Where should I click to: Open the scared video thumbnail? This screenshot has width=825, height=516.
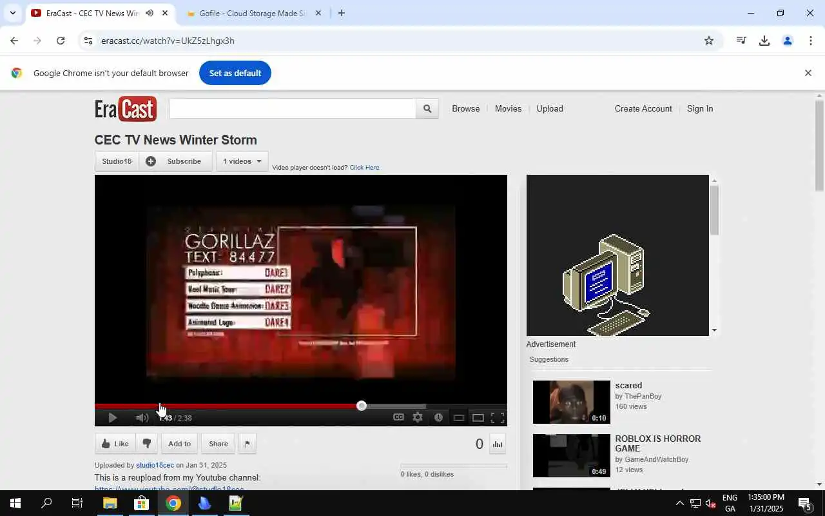tap(571, 402)
